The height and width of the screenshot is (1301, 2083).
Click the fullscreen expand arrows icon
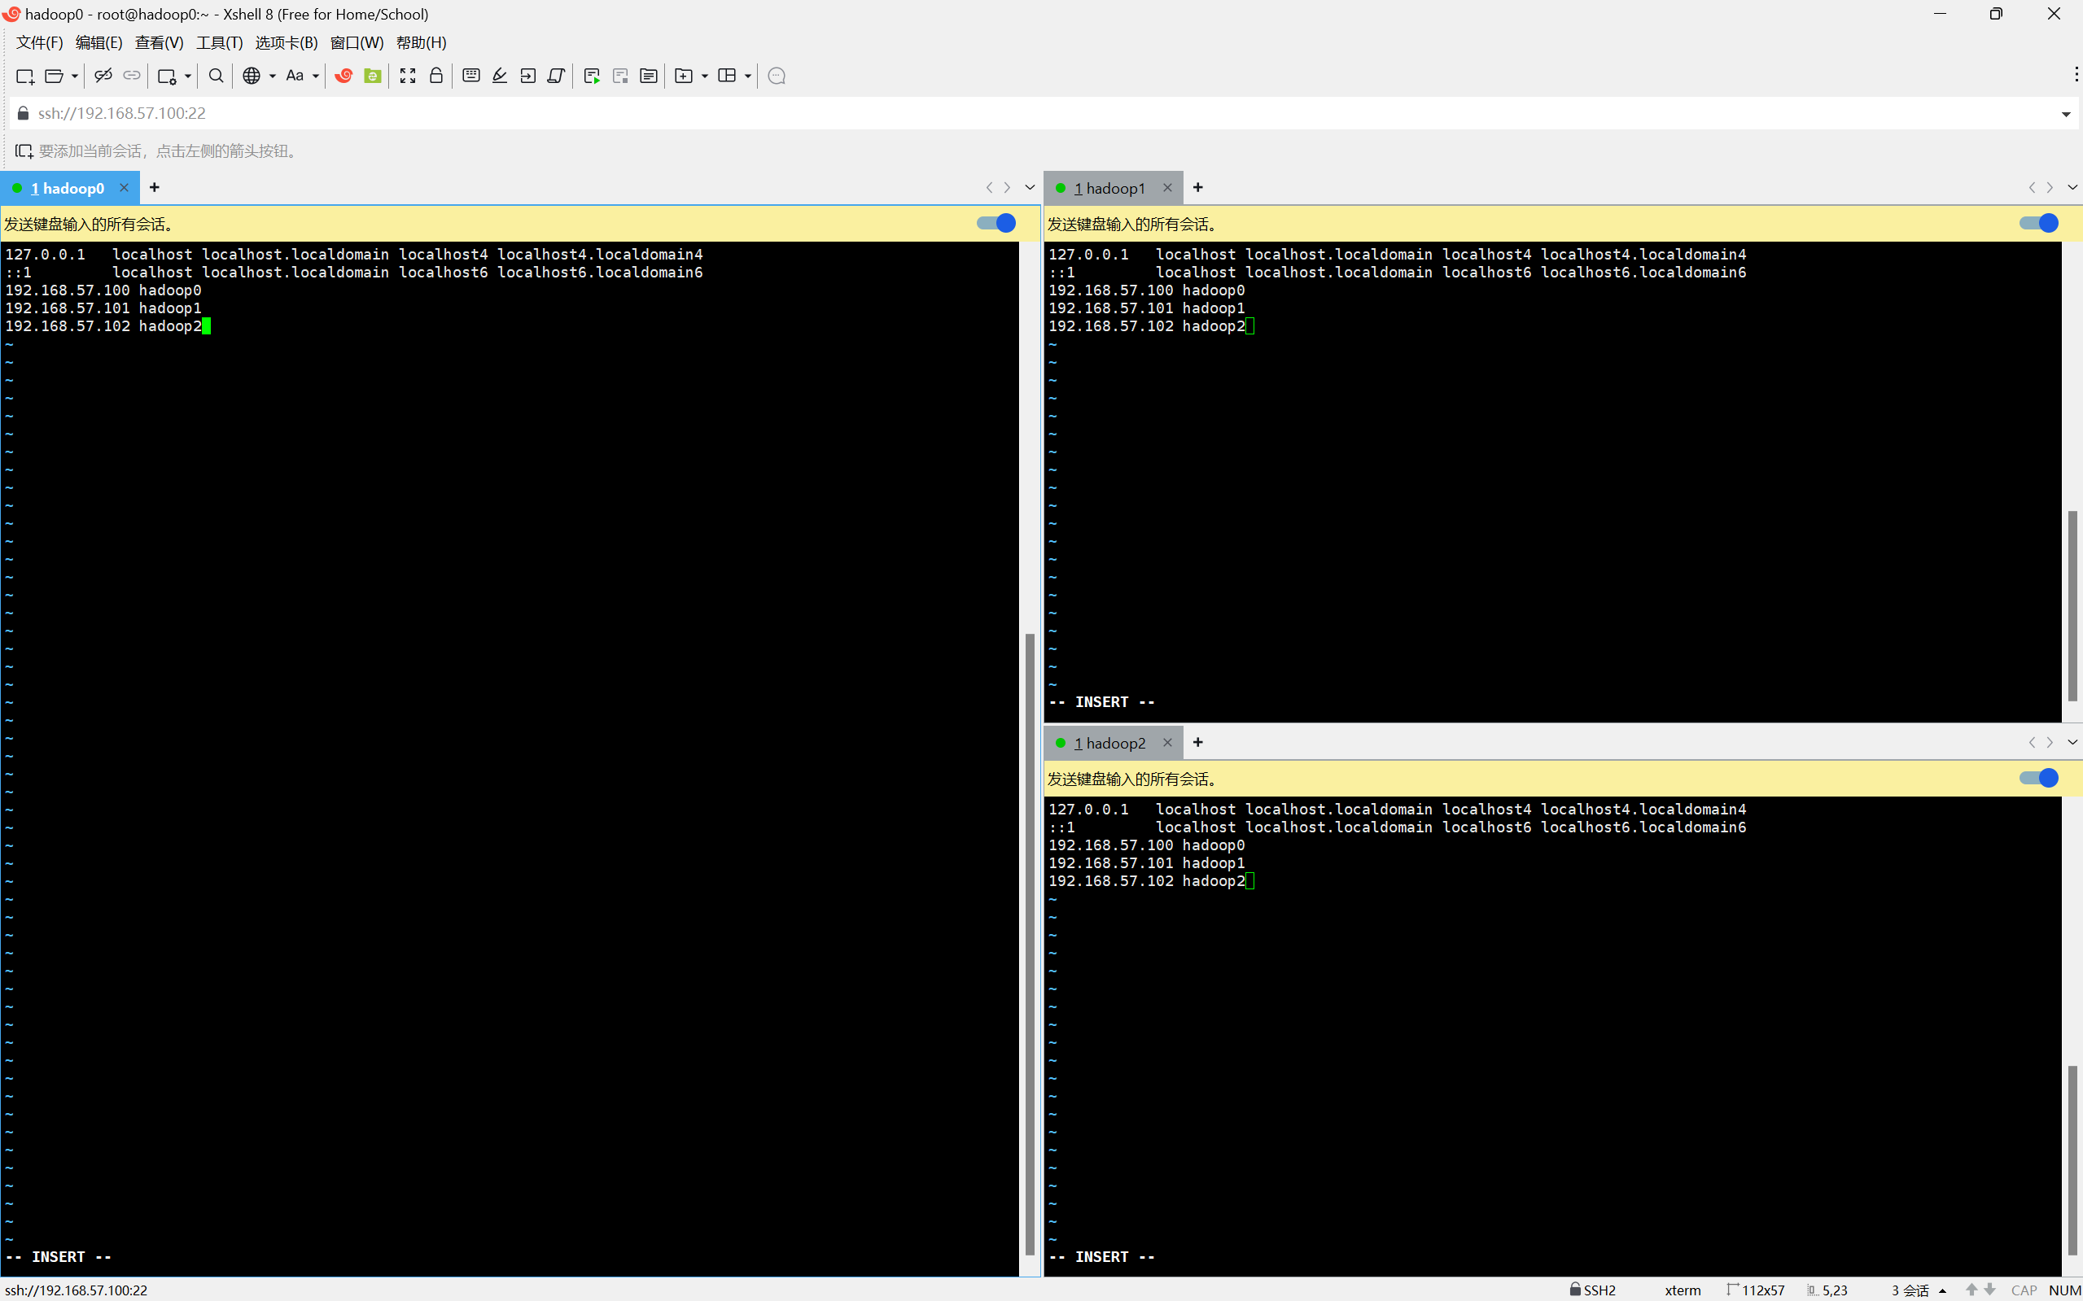[408, 76]
